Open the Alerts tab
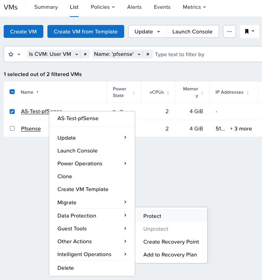The width and height of the screenshot is (262, 280). pos(134,7)
